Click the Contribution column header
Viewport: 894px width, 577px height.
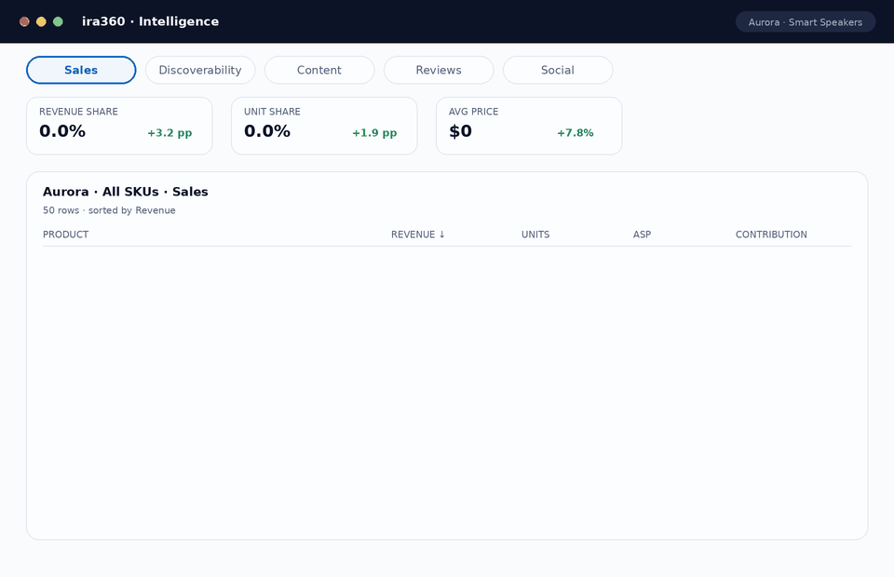[771, 235]
